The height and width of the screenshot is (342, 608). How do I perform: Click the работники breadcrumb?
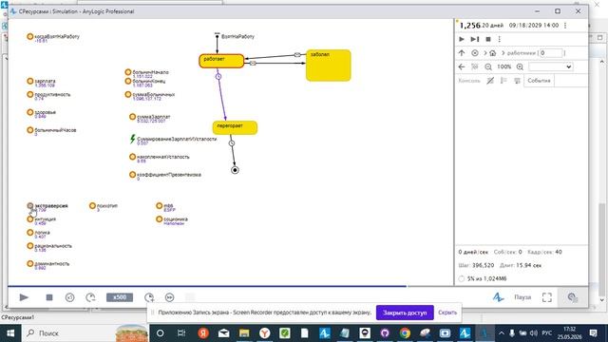522,53
